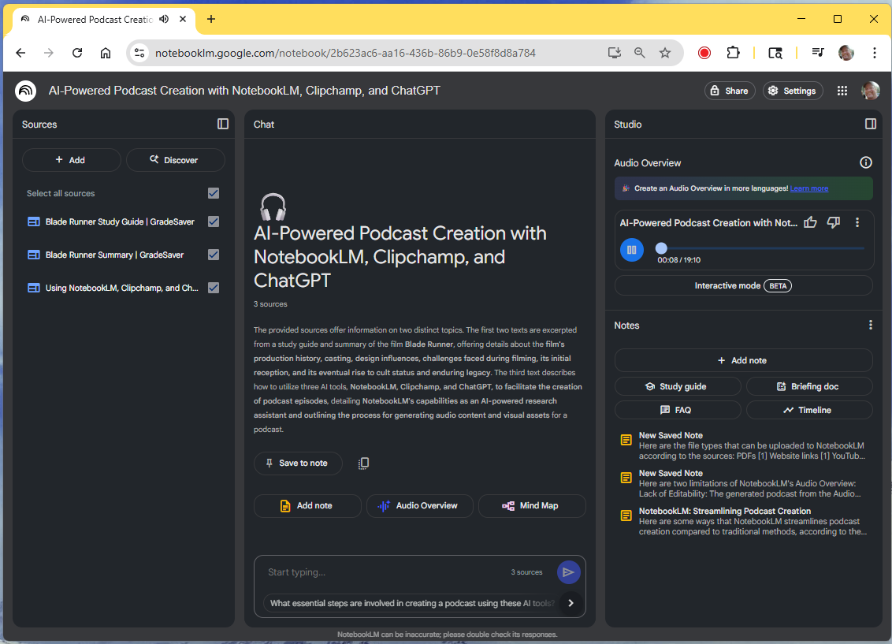892x644 pixels.
Task: Open Blade Runner Study Guide source
Action: click(x=120, y=221)
